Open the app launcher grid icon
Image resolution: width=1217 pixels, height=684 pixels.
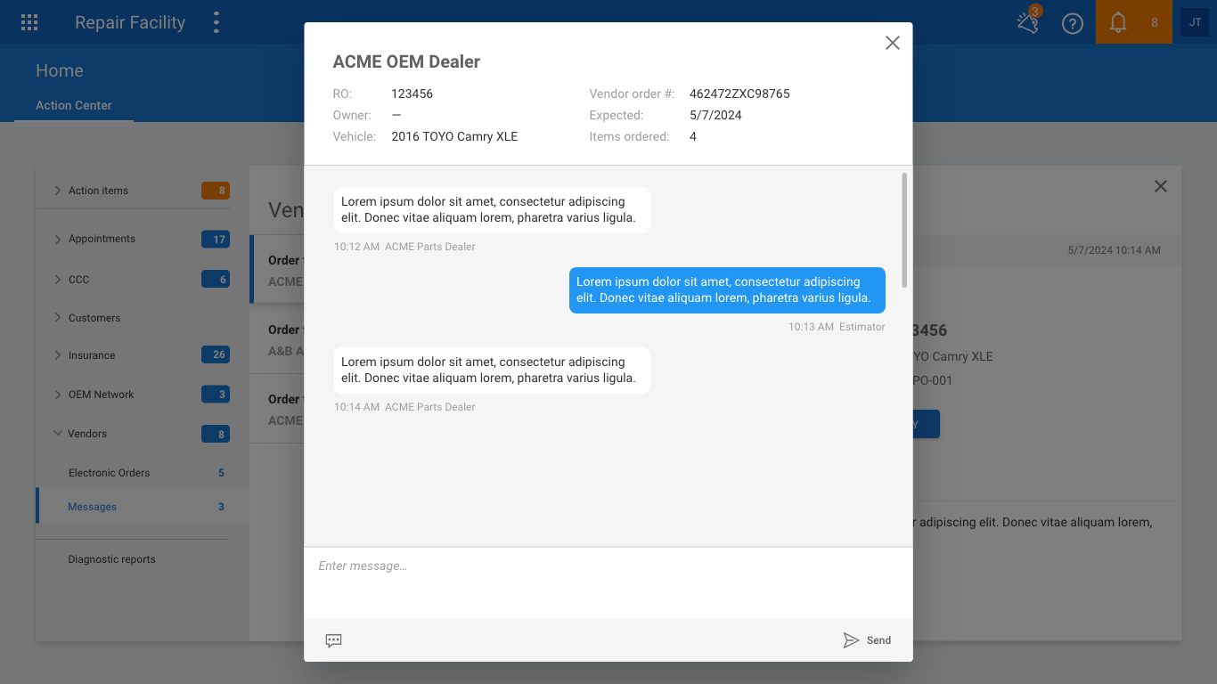point(29,23)
